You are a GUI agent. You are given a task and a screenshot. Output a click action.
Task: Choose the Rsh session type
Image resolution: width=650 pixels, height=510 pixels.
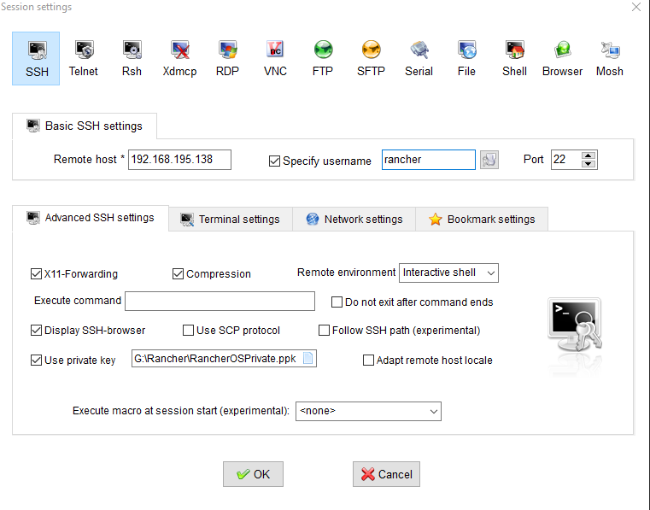point(132,58)
